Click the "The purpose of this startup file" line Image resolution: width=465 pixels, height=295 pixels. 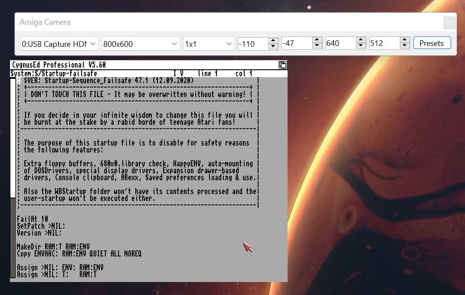136,143
